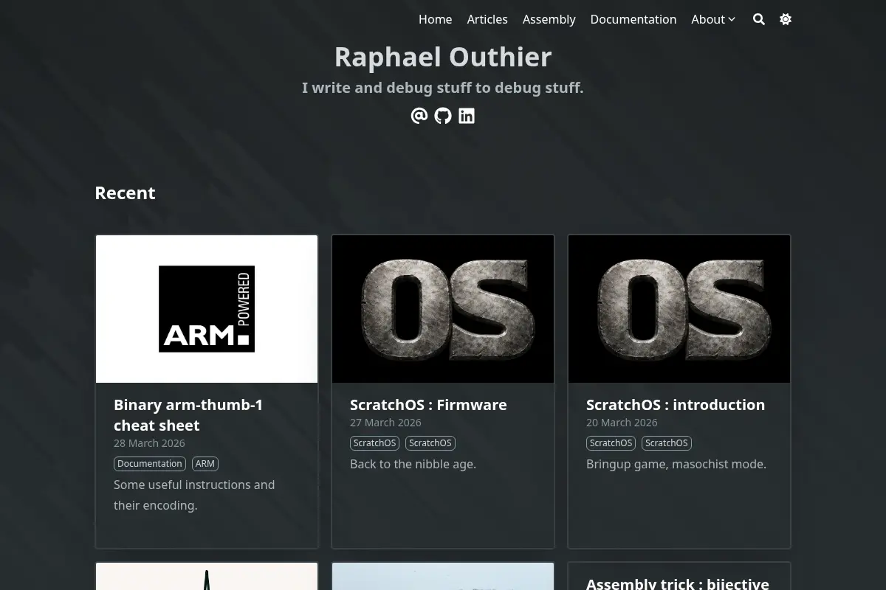Select the ARM tag badge
The height and width of the screenshot is (590, 886).
click(205, 464)
